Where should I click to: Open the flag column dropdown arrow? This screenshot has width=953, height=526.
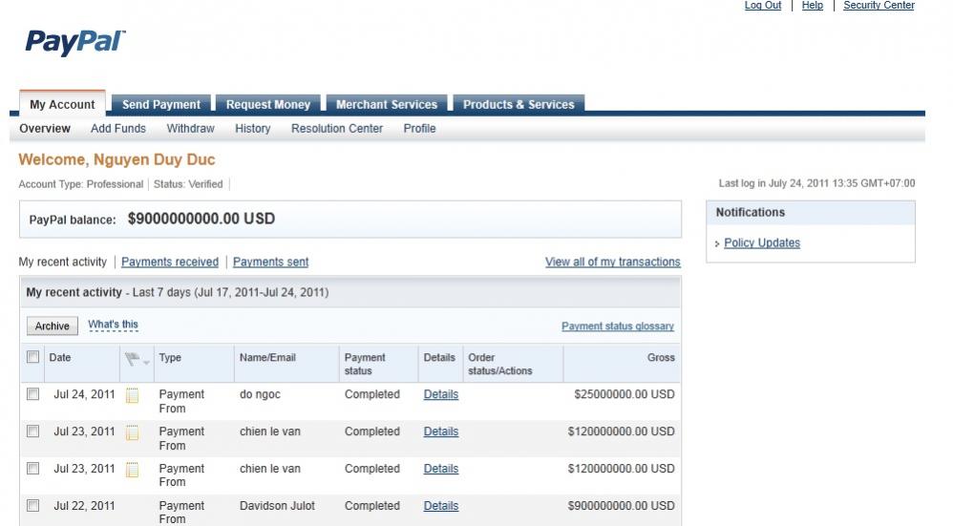coord(146,362)
